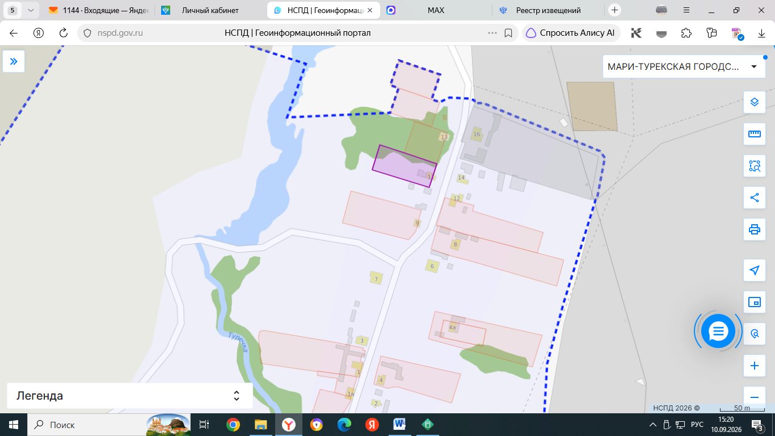Expand the left sidebar with double chevron

[14, 61]
